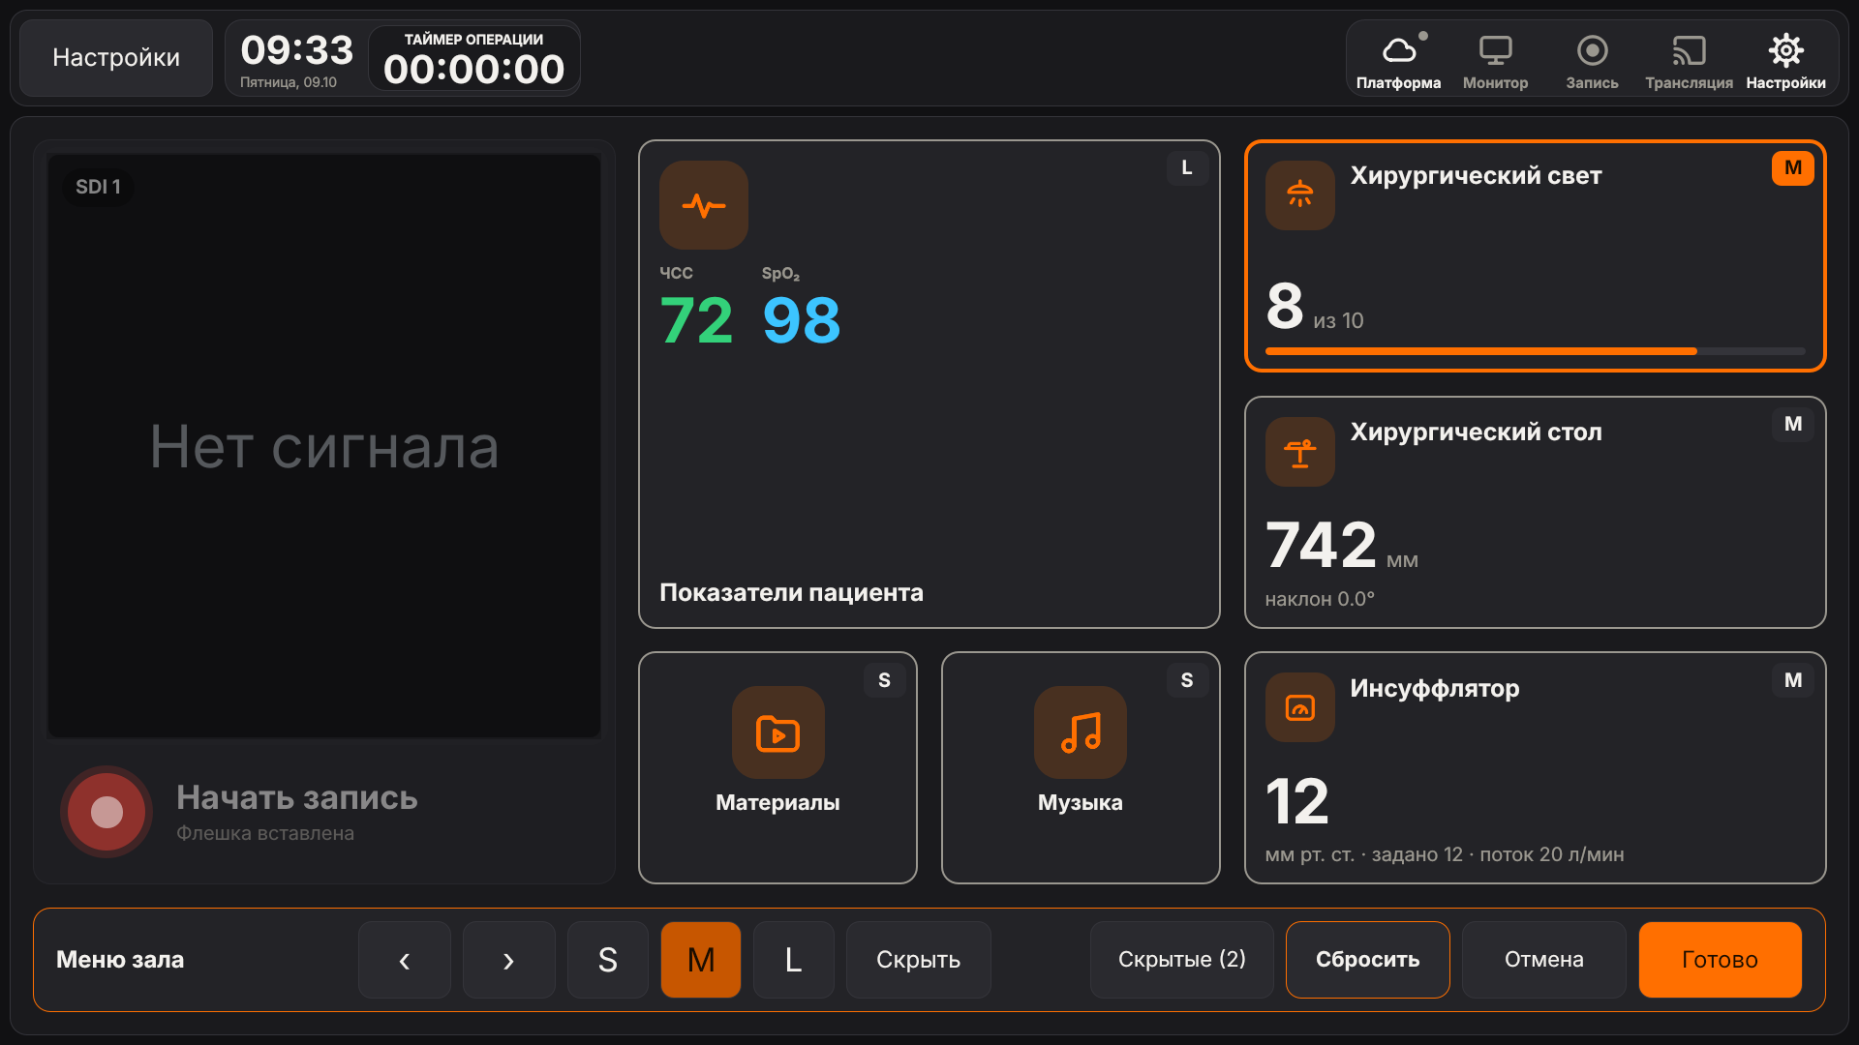Image resolution: width=1859 pixels, height=1045 pixels.
Task: Click the Материалы tile label
Action: [777, 802]
